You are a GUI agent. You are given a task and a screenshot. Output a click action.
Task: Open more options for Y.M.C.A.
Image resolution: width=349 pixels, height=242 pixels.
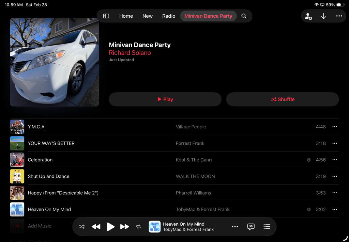pos(335,127)
